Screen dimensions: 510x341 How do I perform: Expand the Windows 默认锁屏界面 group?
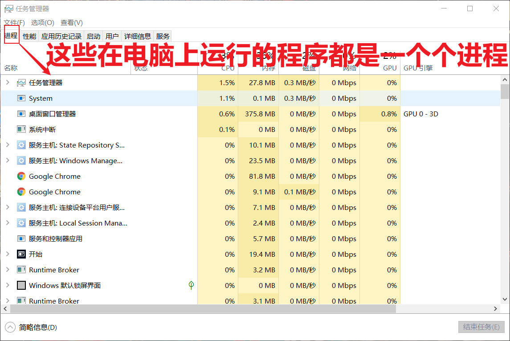(x=8, y=285)
